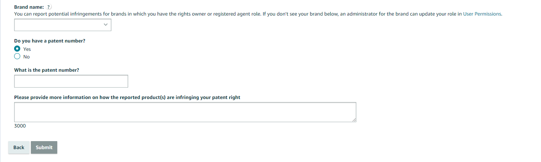Viewport: 541px width, 162px height.
Task: Click the text area resize handle
Action: click(x=354, y=120)
